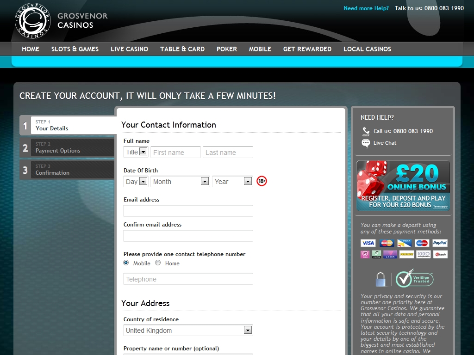Click the Grosvenor Casinos logo
474x355 pixels.
pyautogui.click(x=32, y=20)
